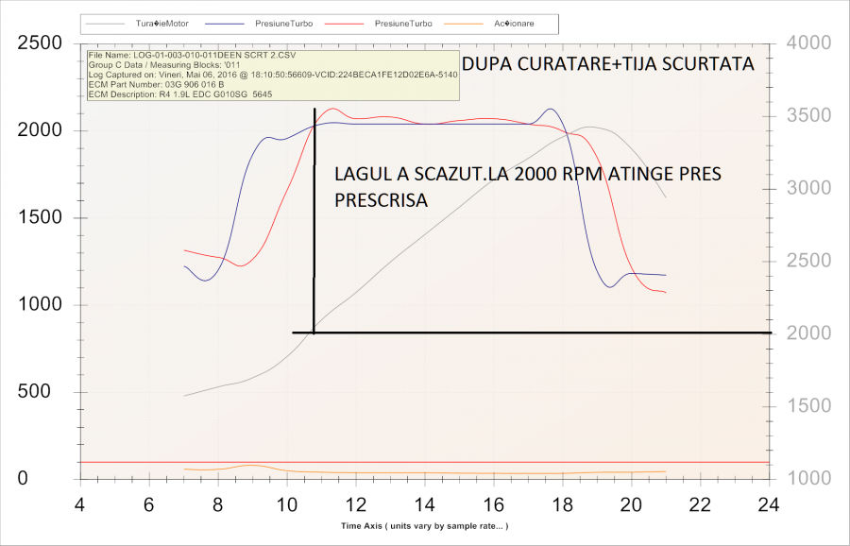Hide the red PresiuneTurbo trace via its legend label
Viewport: 850px width, 546px height.
(402, 23)
